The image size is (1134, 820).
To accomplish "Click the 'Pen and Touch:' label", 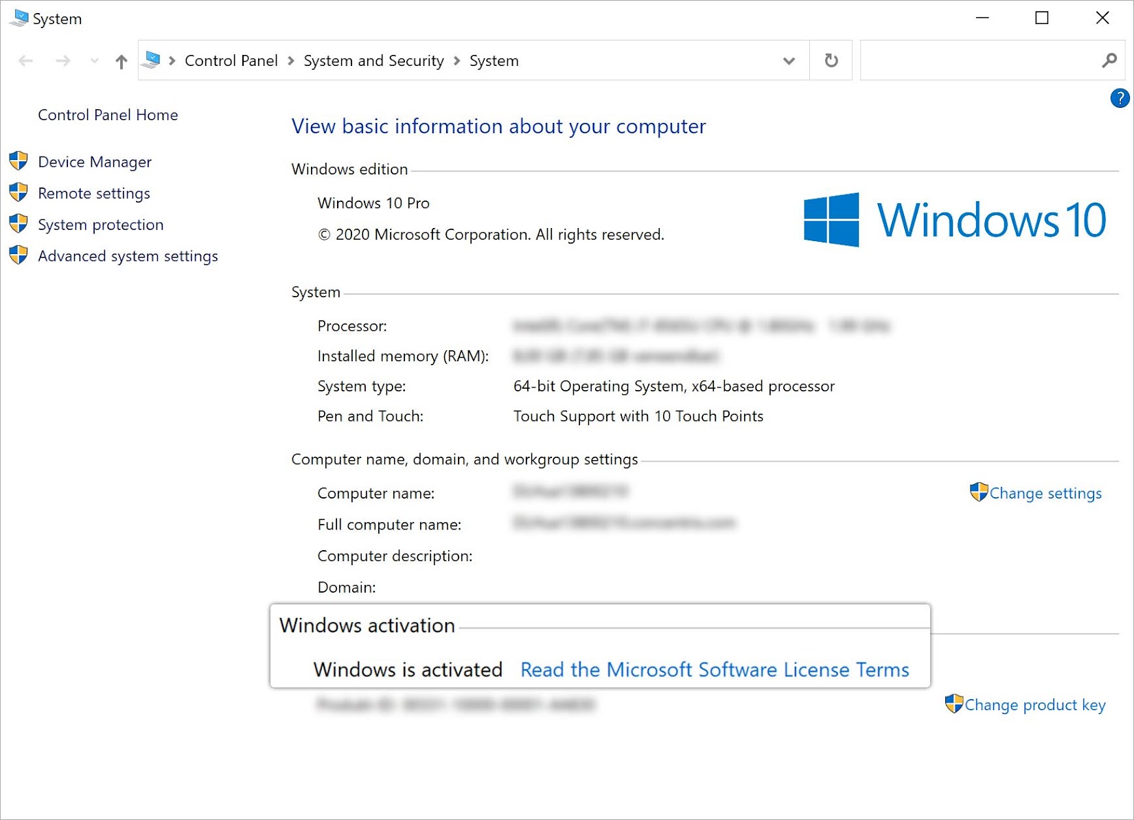I will pyautogui.click(x=371, y=416).
